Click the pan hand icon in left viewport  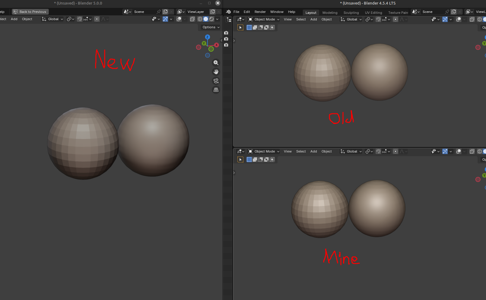click(216, 72)
